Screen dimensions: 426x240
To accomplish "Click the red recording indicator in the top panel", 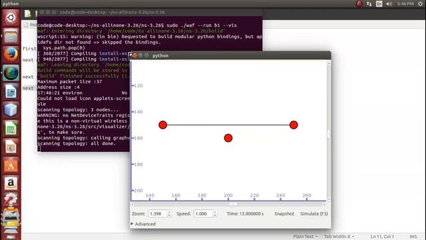I will pos(359,4).
